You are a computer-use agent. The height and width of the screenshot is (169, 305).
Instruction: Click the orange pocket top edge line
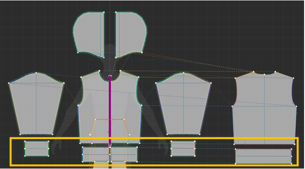109,119
